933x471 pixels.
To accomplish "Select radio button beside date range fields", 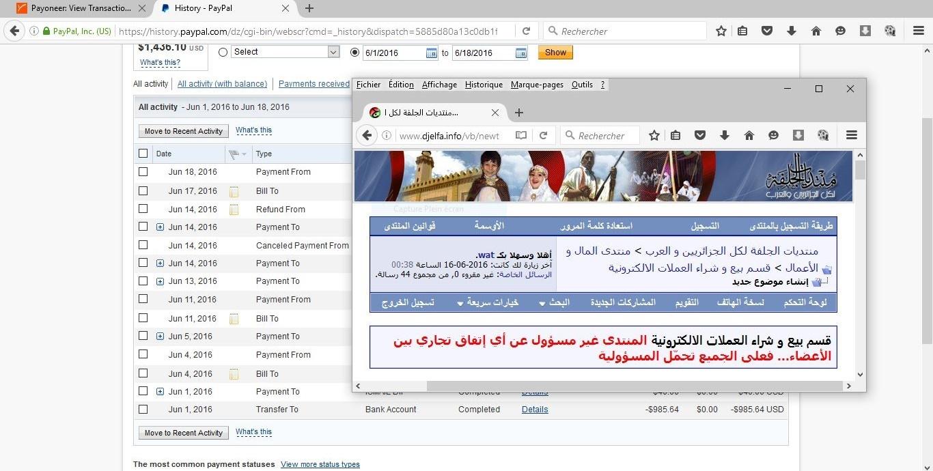I will pyautogui.click(x=354, y=52).
